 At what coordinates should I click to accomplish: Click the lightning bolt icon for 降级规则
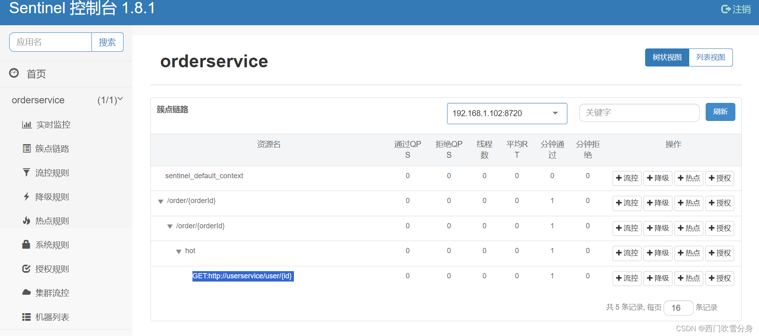pyautogui.click(x=26, y=197)
